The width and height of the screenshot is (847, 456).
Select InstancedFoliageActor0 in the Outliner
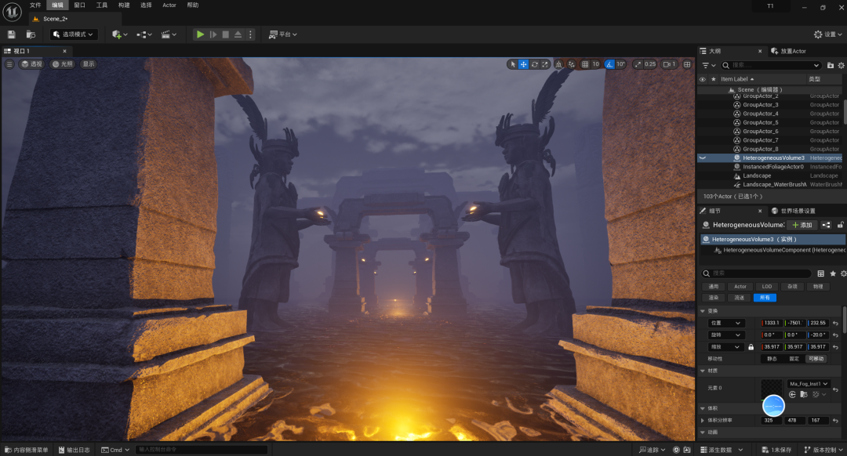[773, 168]
